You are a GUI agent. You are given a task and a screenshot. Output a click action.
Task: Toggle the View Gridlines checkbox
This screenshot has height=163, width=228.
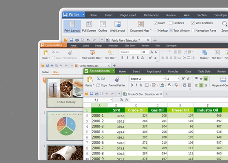pyautogui.click(x=193, y=23)
